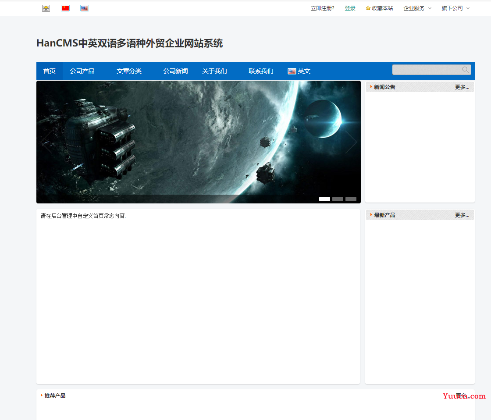The width and height of the screenshot is (491, 420).
Task: Open the 文章分类 nav menu
Action: [x=129, y=71]
